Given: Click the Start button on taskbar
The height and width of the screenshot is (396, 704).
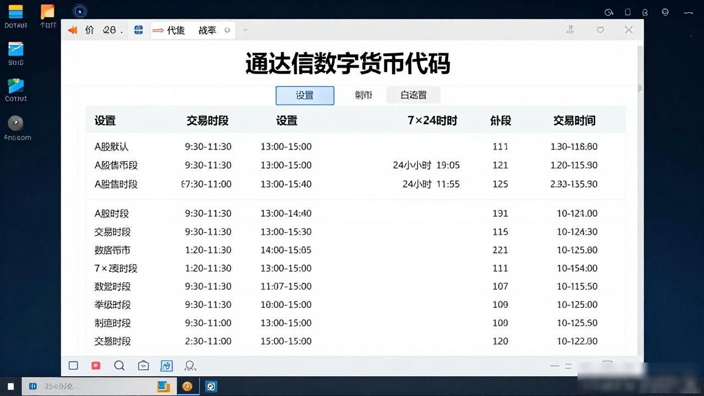Looking at the screenshot, I should [x=10, y=387].
